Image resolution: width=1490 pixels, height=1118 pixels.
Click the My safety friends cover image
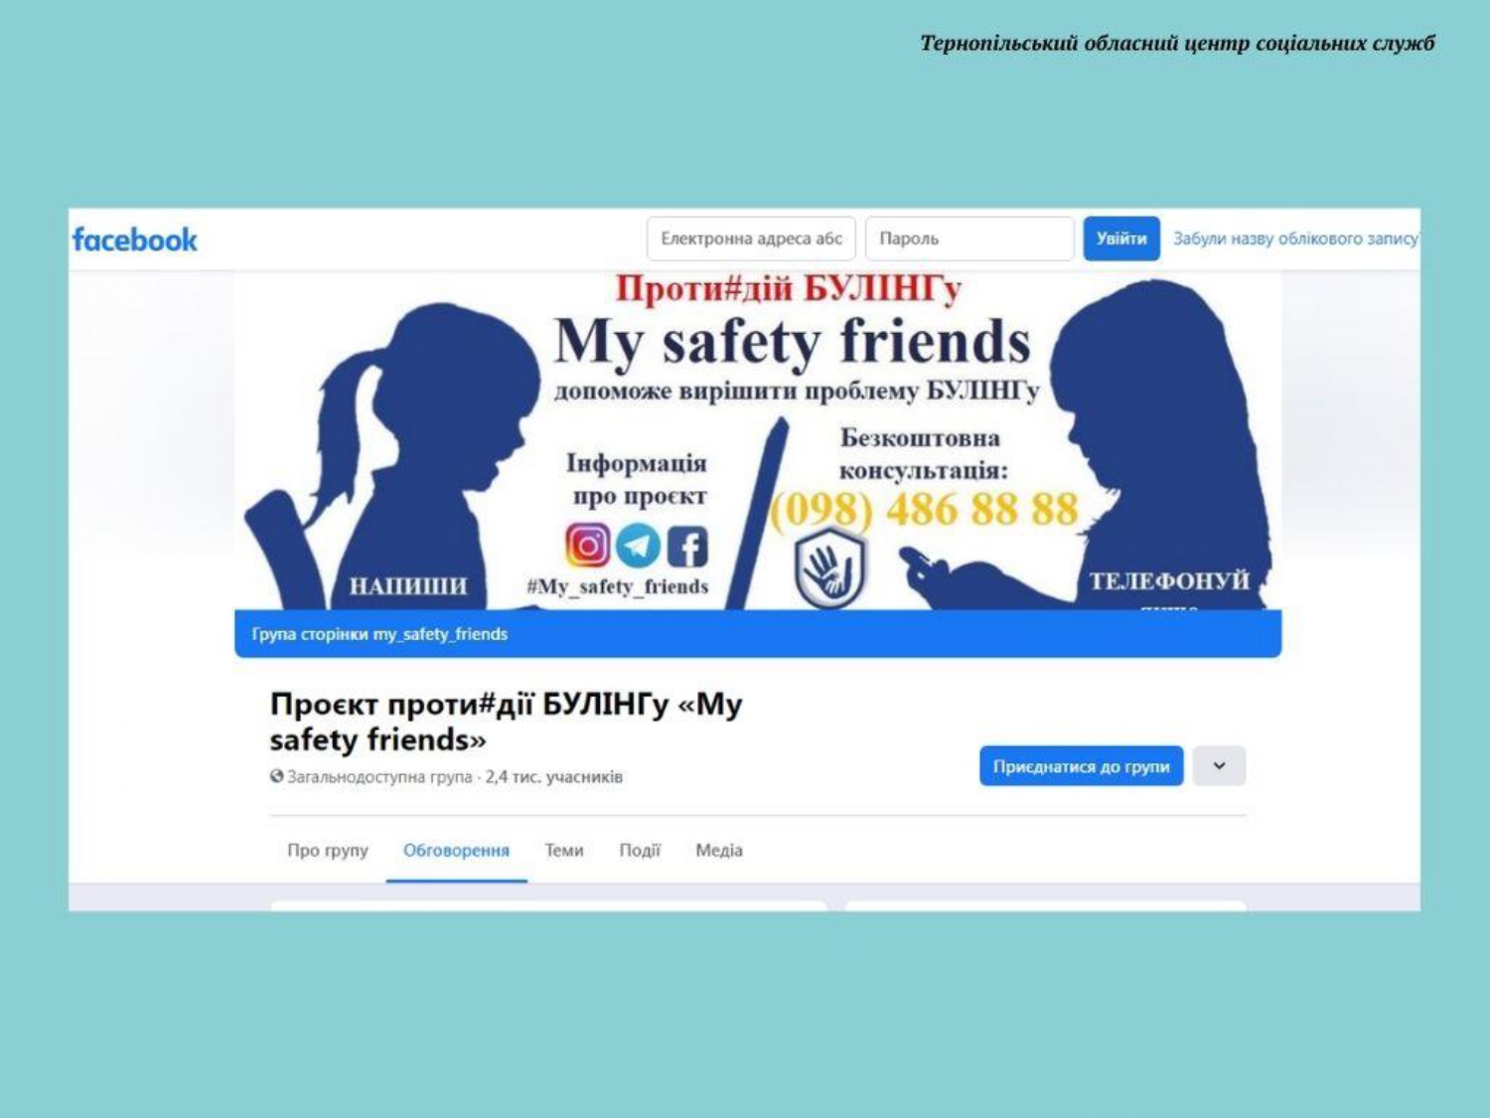pyautogui.click(x=758, y=440)
